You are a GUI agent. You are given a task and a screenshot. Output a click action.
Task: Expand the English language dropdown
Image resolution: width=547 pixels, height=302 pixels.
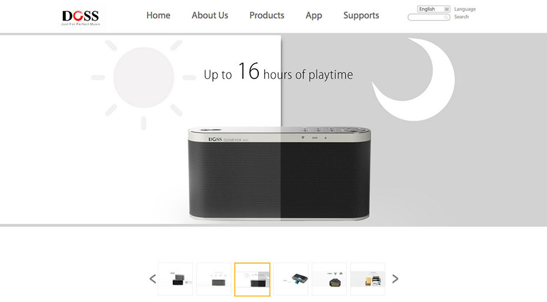tap(433, 9)
